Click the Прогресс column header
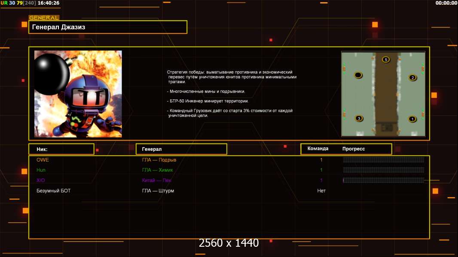Screen dimensions: 458x257 [x=354, y=149]
